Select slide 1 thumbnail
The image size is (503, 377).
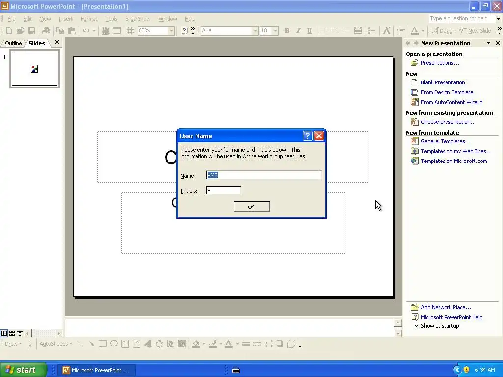(35, 69)
